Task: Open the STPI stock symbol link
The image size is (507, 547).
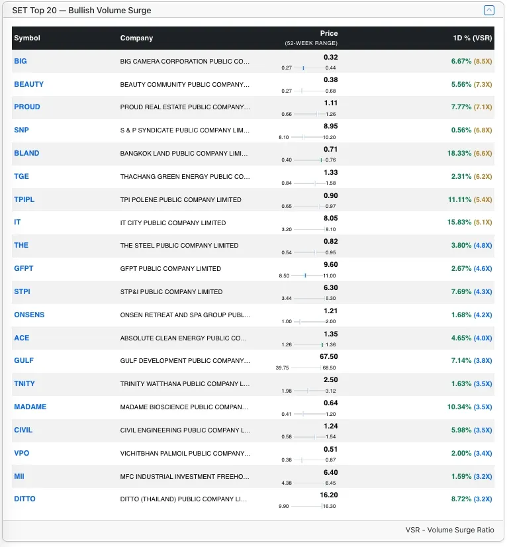Action: tap(22, 291)
